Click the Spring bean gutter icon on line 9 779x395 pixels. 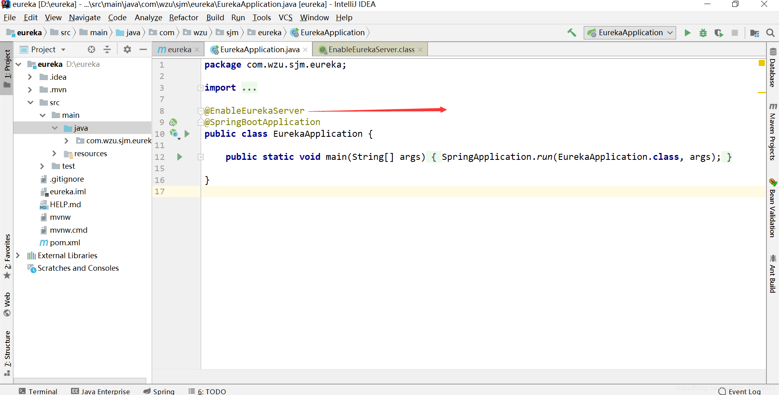pyautogui.click(x=173, y=122)
